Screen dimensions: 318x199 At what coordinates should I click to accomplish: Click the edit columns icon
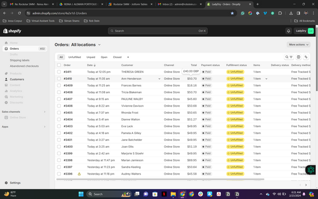tap(298, 57)
